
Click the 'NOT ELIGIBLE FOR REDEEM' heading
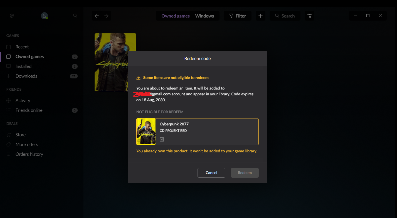click(x=160, y=112)
